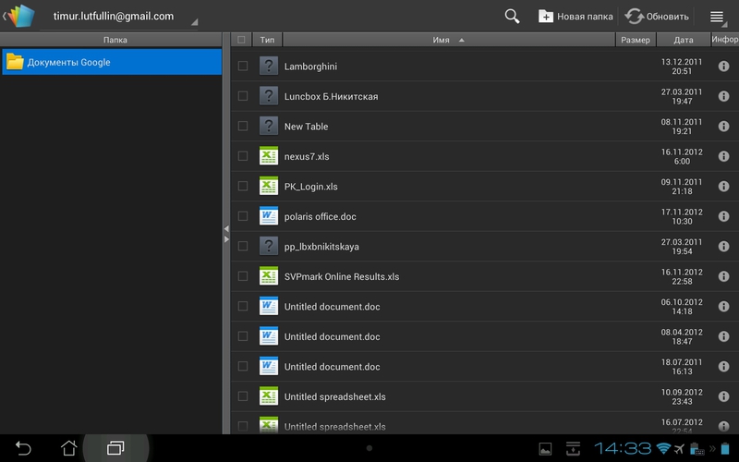This screenshot has width=739, height=462.
Task: Click the nexus7.xls spreadsheet icon
Action: [269, 156]
